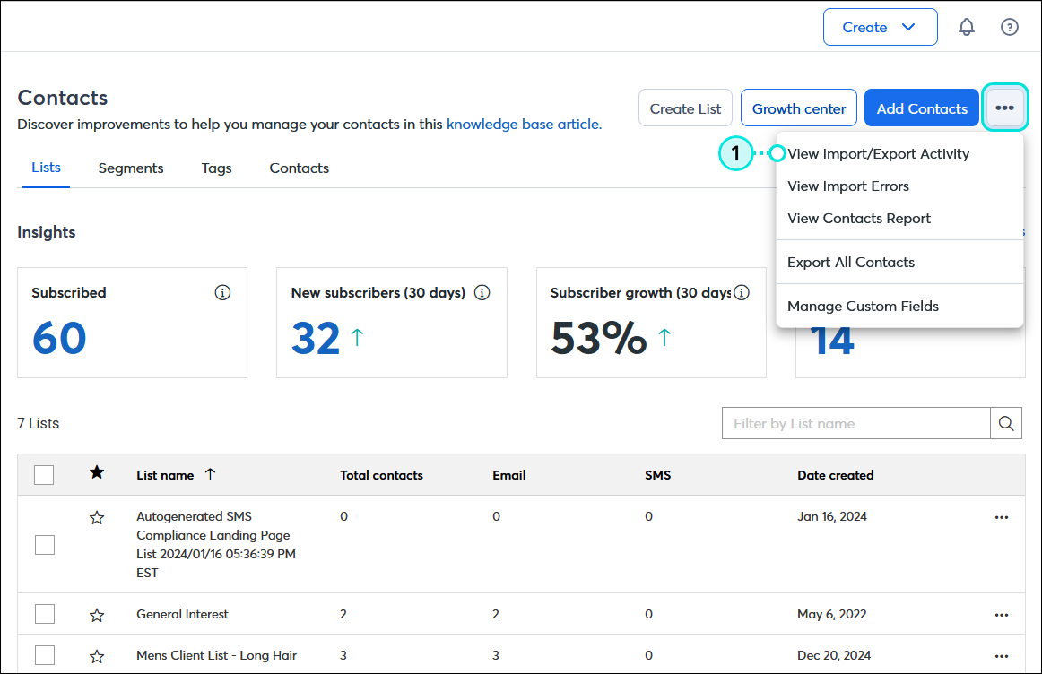Select the General Interest list checkbox
The width and height of the screenshot is (1042, 674).
45,614
